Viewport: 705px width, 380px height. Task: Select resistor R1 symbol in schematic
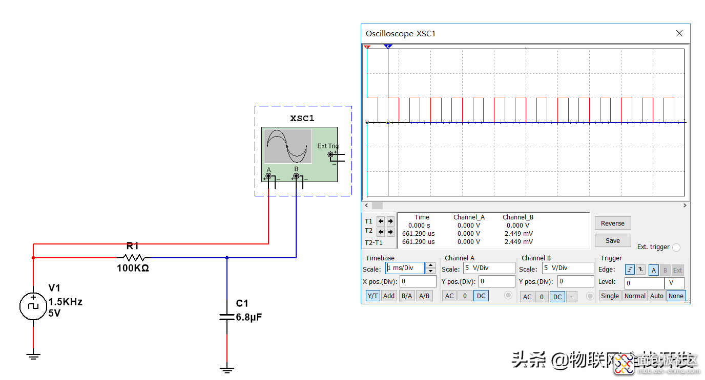tap(134, 258)
